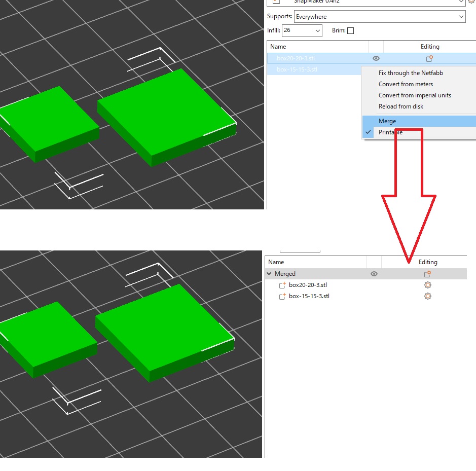Collapse the Merged tree item
Viewport: 476px width, 471px height.
pos(269,274)
